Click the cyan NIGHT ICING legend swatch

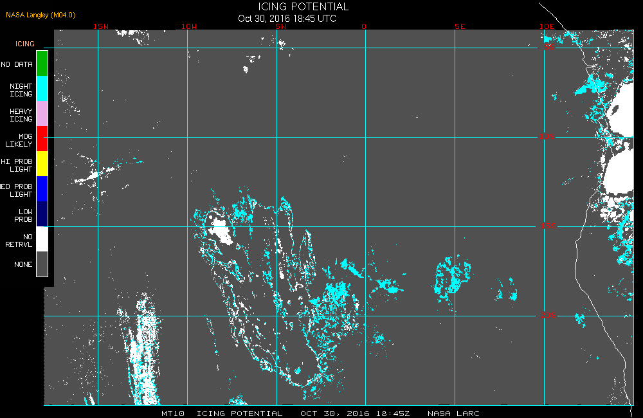42,89
